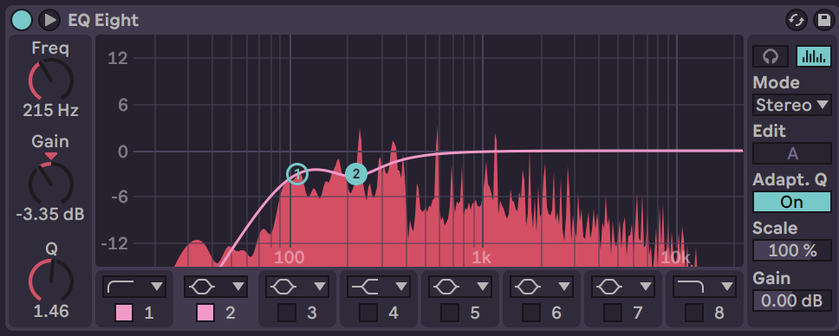
Task: Click the Freq knob
Action: [50, 81]
